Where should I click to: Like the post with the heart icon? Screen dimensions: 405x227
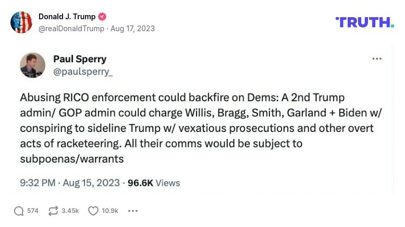click(93, 211)
